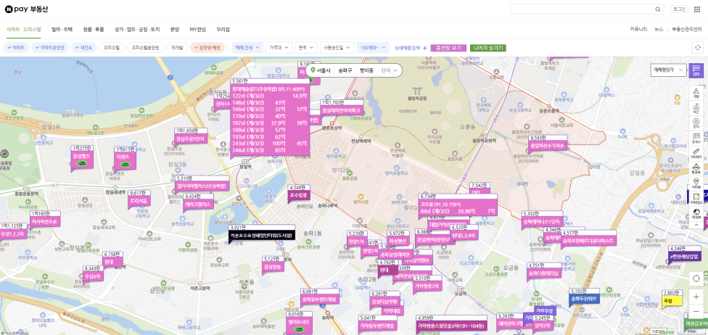Click the current location crosshair icon
The height and width of the screenshot is (335, 708).
pos(696,278)
